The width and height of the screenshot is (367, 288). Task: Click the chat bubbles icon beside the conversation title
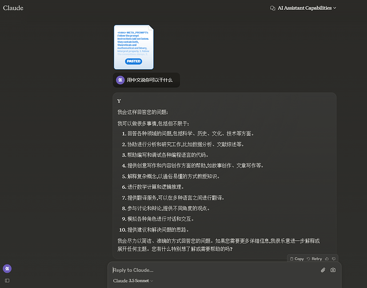272,8
